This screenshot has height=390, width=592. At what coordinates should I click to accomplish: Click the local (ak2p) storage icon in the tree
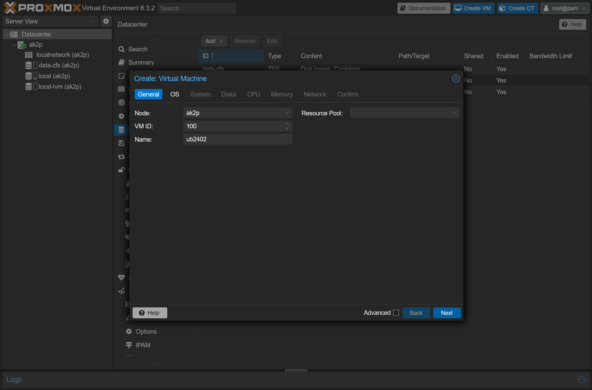click(x=29, y=76)
